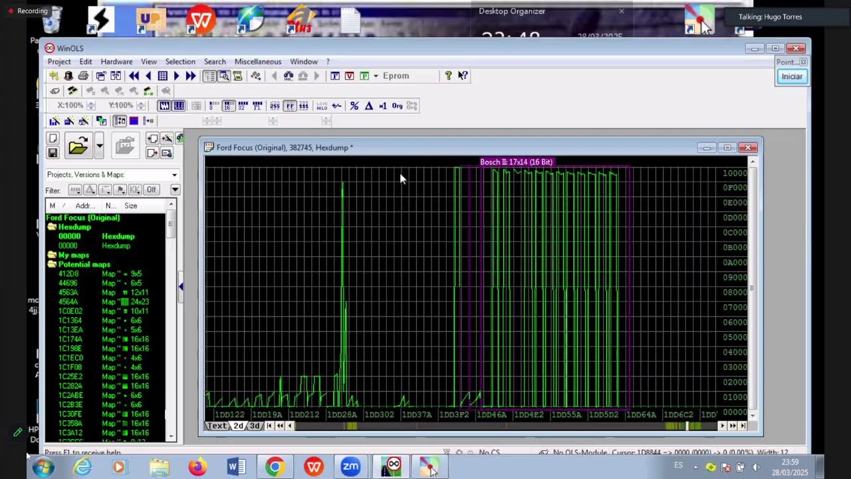Collapse the Potential maps folder
Image resolution: width=851 pixels, height=479 pixels.
click(x=52, y=264)
